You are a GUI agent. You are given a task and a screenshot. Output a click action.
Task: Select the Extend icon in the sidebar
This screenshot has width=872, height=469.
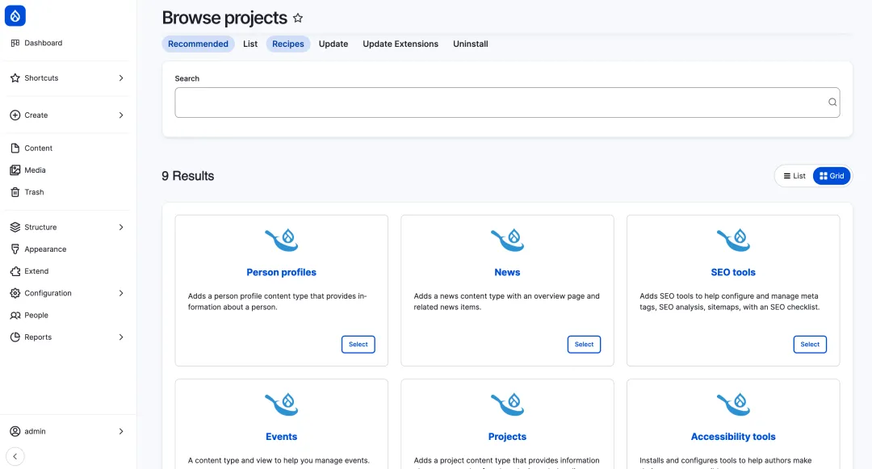coord(17,270)
